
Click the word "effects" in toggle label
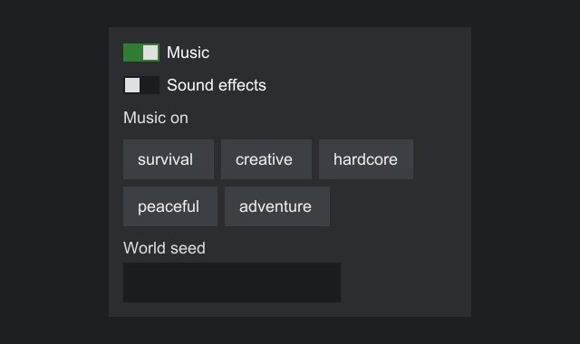(242, 85)
